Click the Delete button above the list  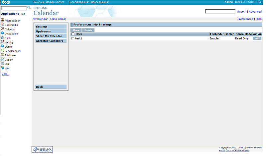88,30
